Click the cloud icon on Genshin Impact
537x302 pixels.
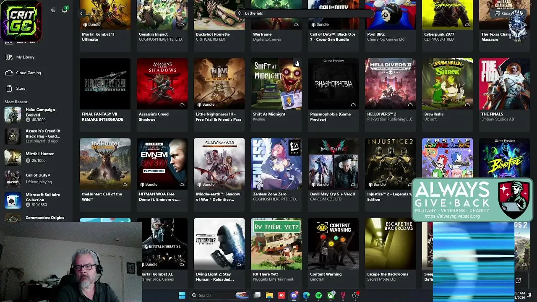point(182,24)
